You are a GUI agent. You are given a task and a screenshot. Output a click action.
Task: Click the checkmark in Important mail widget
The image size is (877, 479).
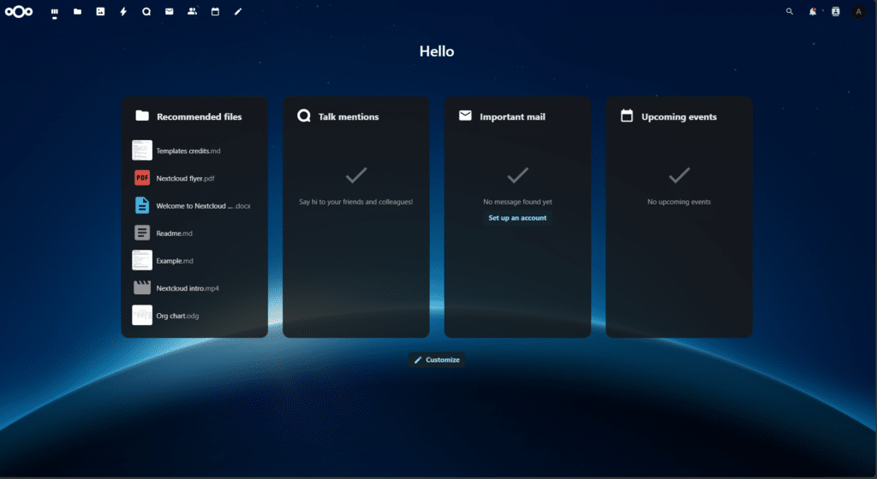click(x=517, y=175)
